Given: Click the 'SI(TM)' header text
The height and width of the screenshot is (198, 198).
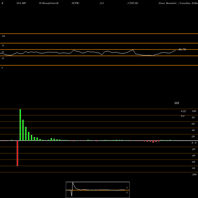Looking at the screenshot, I should 75,3.
